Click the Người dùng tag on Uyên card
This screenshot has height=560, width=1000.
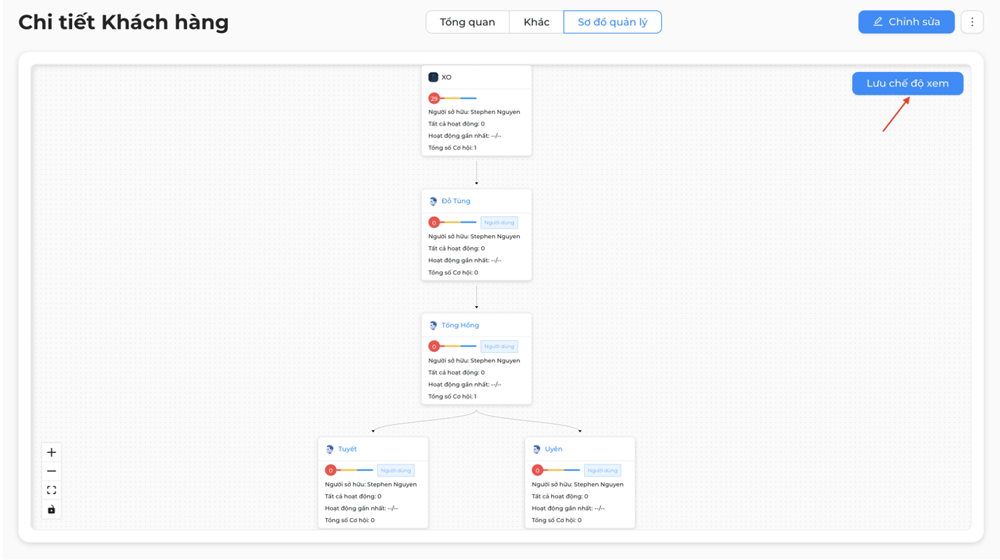point(602,470)
